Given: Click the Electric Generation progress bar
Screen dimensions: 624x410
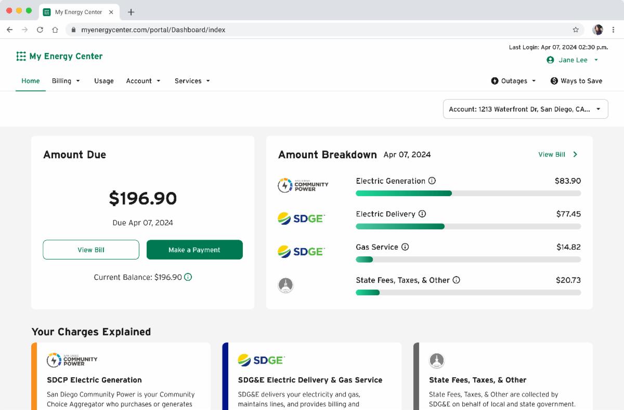Looking at the screenshot, I should click(x=468, y=193).
